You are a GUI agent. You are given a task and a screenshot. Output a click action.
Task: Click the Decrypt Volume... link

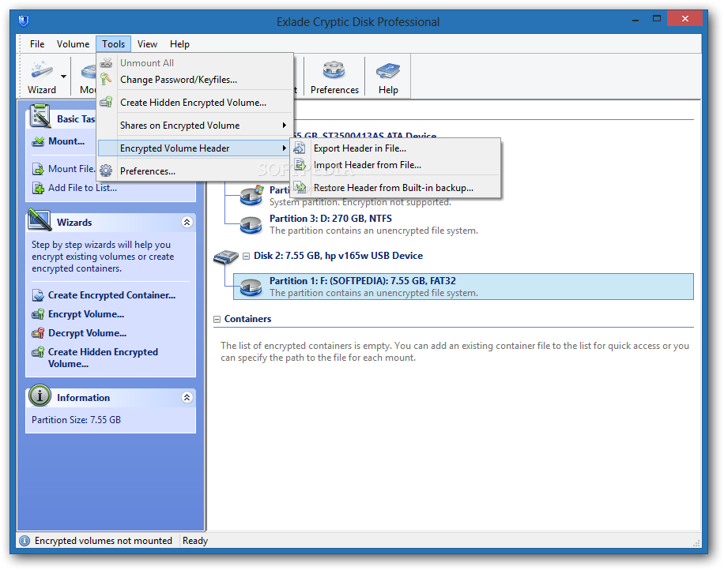pyautogui.click(x=87, y=333)
